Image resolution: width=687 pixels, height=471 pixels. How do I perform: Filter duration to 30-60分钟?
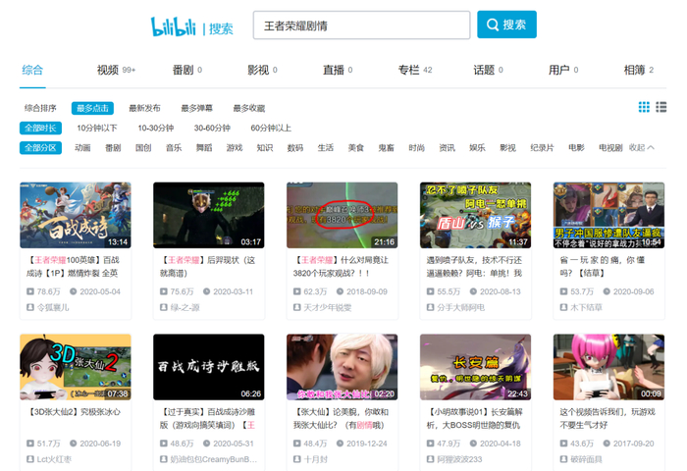pyautogui.click(x=212, y=128)
